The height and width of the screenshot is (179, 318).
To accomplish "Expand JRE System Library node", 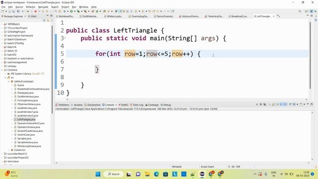I will pos(5,74).
